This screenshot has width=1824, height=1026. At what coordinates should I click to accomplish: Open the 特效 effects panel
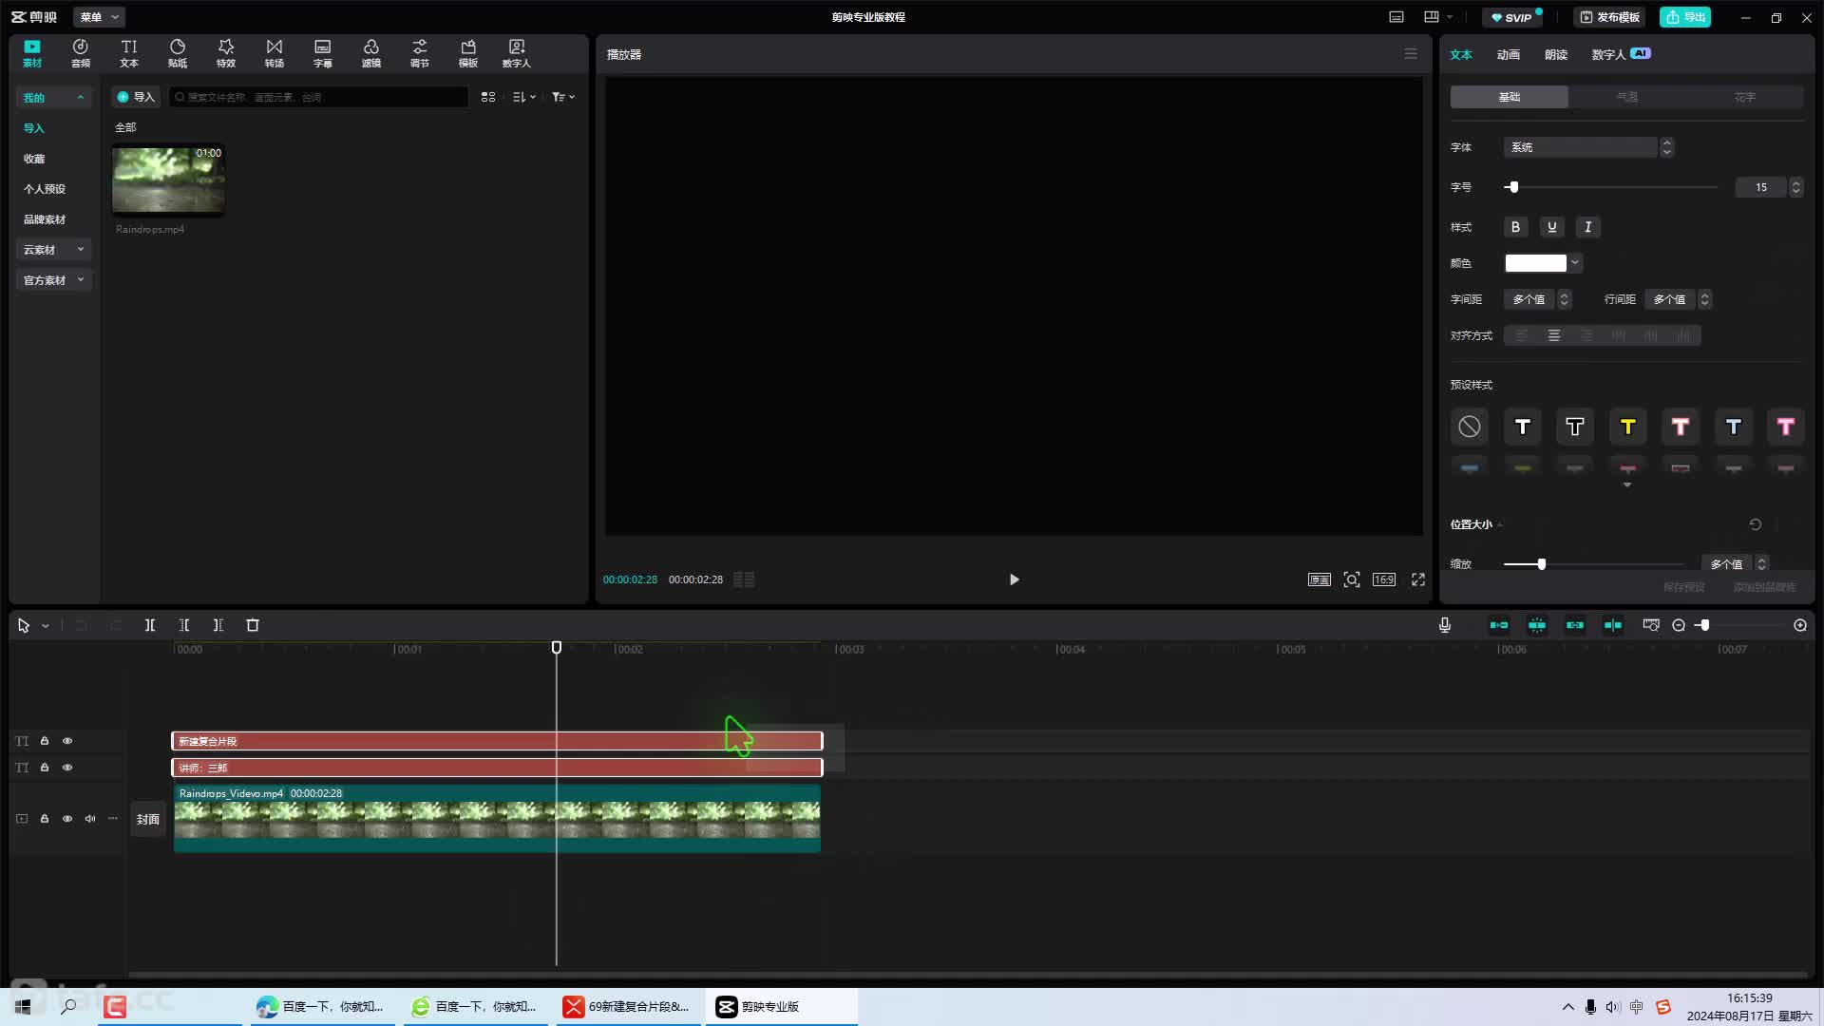226,53
